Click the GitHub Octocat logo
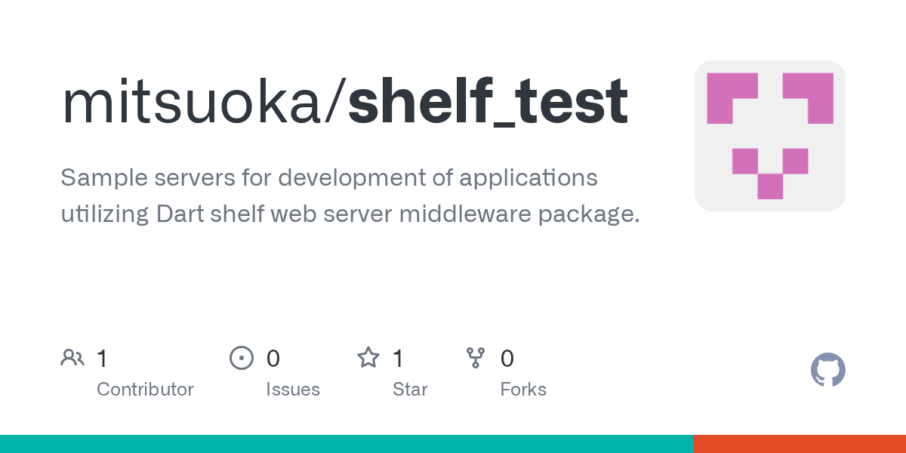The image size is (906, 453). 827,371
